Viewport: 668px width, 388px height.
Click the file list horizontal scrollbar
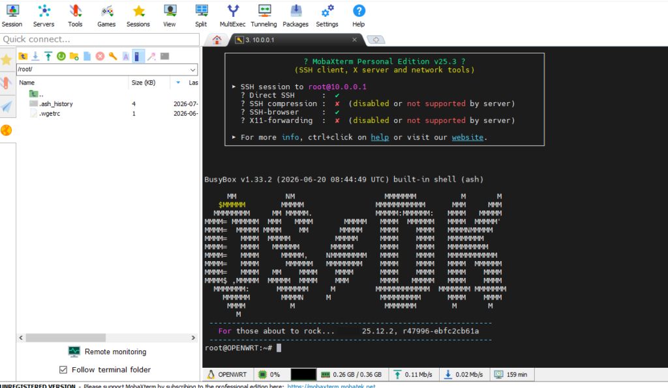66,337
